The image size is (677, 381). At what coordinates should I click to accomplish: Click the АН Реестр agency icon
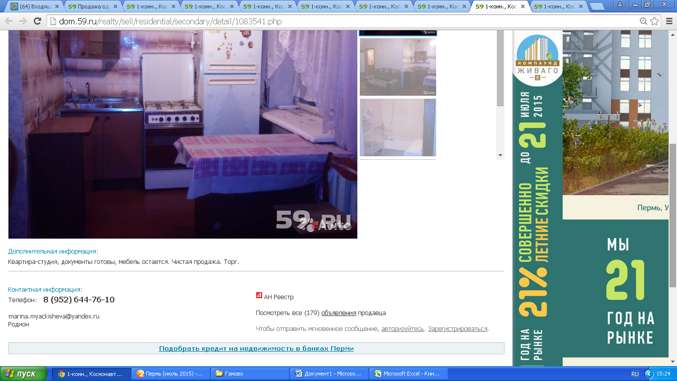(259, 296)
